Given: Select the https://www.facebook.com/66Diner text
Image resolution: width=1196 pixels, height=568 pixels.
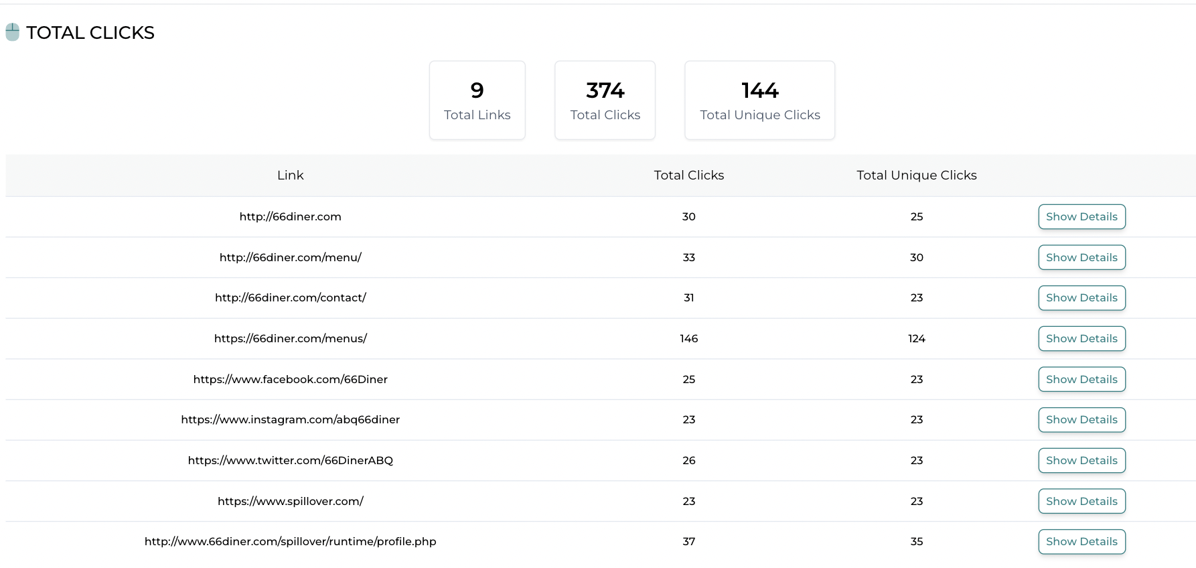Looking at the screenshot, I should (x=291, y=379).
